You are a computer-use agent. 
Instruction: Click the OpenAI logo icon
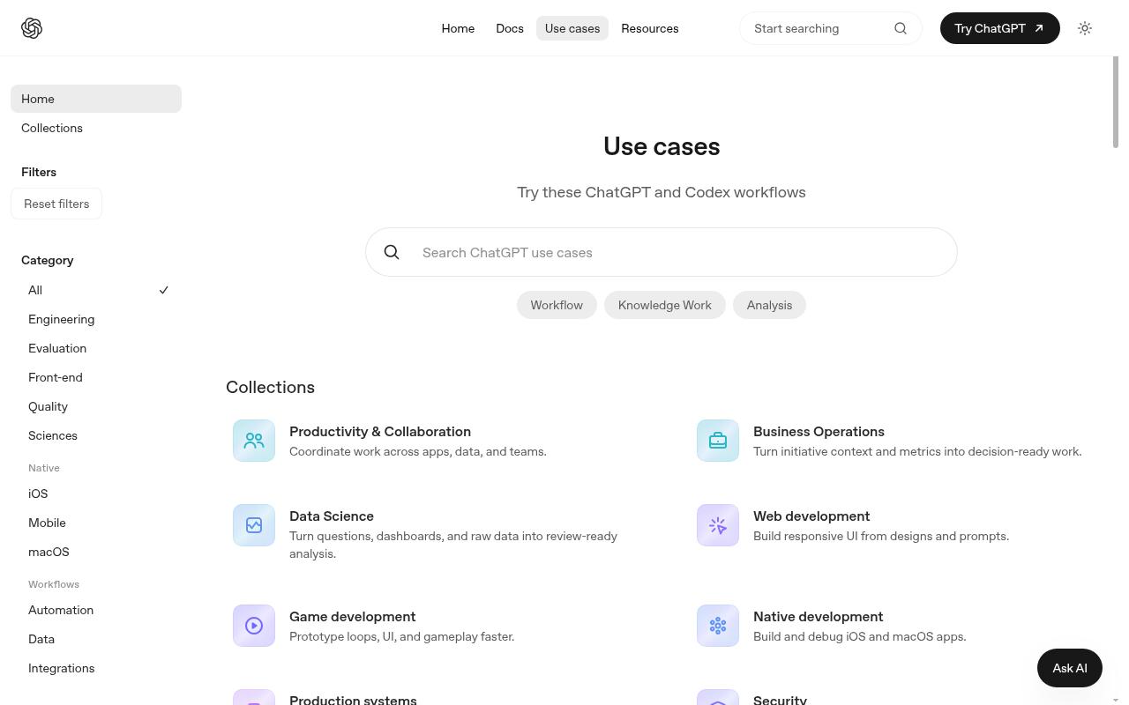coord(32,28)
